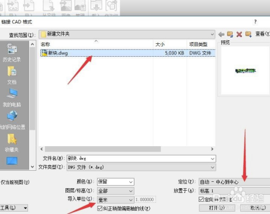Open the Colors (颜色) dropdown set to 保留
Viewport: 270px width, 214px height.
click(x=116, y=182)
